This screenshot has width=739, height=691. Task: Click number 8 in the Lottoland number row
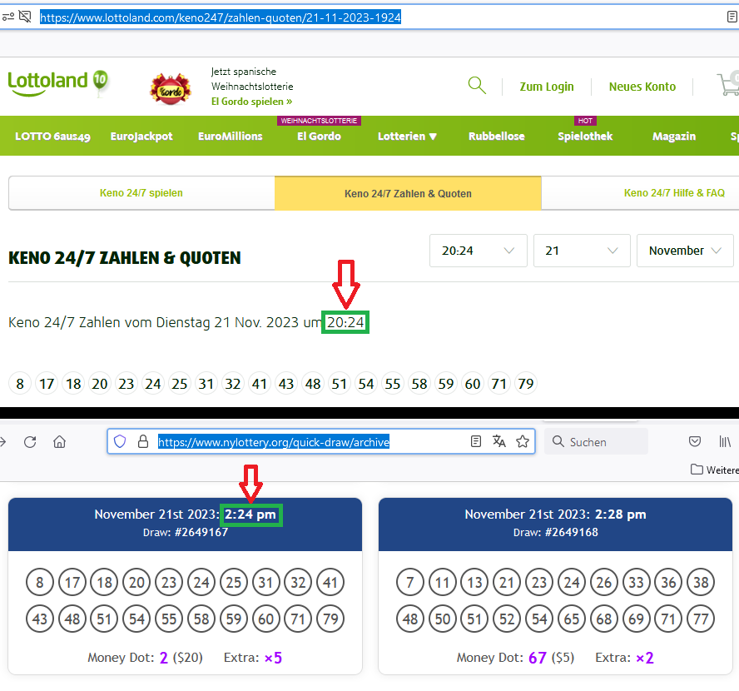pos(20,384)
